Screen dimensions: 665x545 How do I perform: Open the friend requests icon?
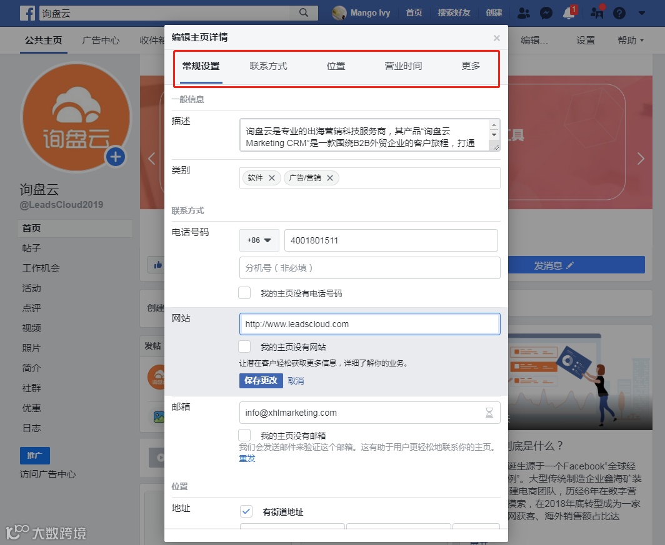(524, 13)
